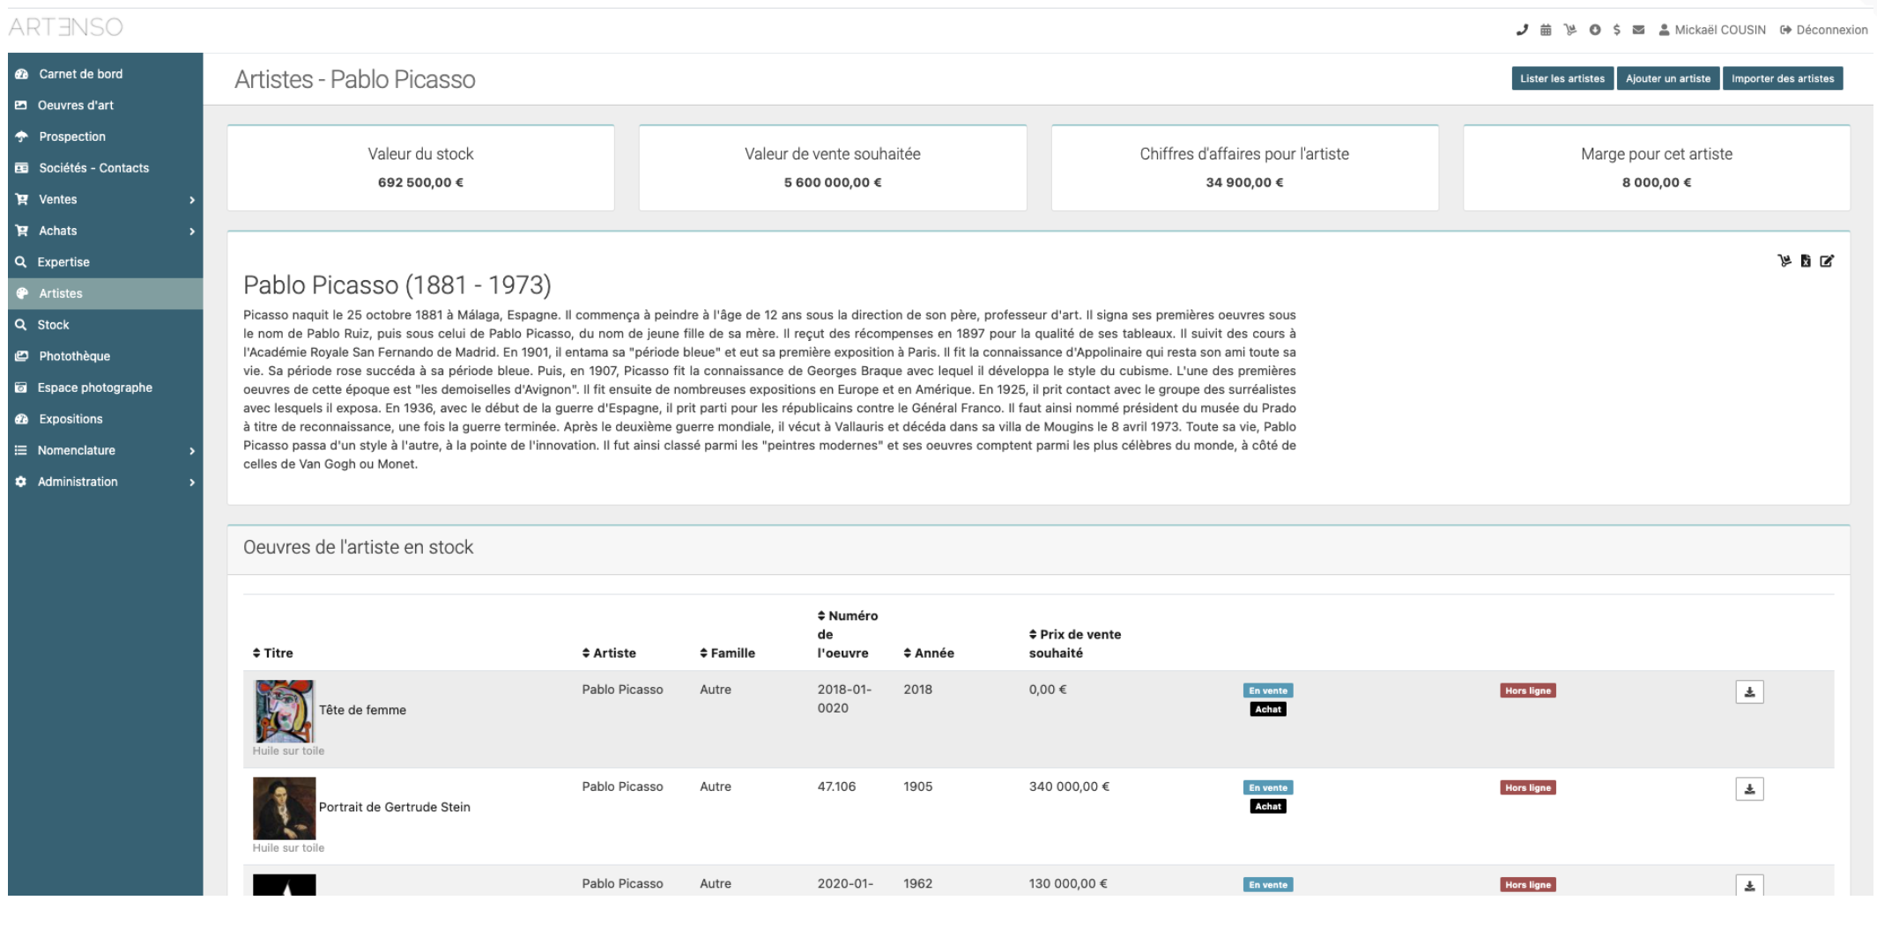Download icon in the 1962 artwork row
Screen dimensions: 1877x930
pyautogui.click(x=1749, y=885)
